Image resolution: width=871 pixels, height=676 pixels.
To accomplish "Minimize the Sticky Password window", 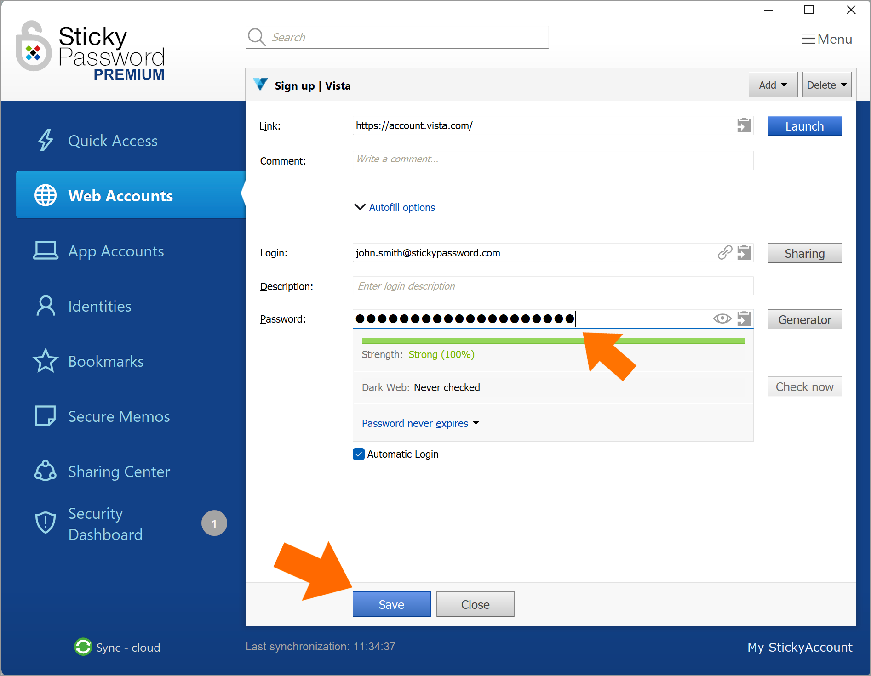I will [x=768, y=10].
